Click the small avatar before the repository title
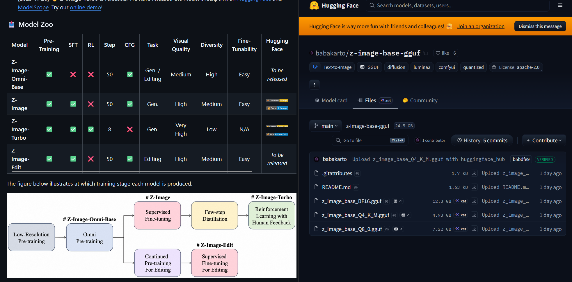 (x=312, y=53)
